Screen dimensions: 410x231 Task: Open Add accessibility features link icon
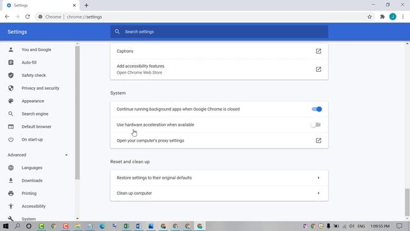pyautogui.click(x=318, y=69)
